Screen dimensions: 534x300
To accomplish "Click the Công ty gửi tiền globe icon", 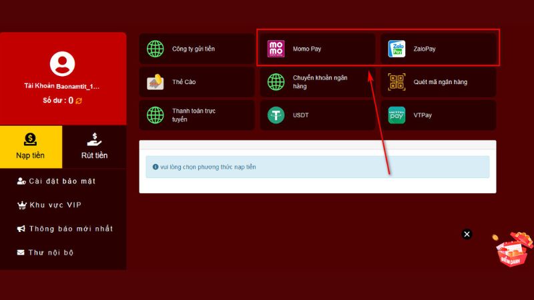I will click(156, 49).
